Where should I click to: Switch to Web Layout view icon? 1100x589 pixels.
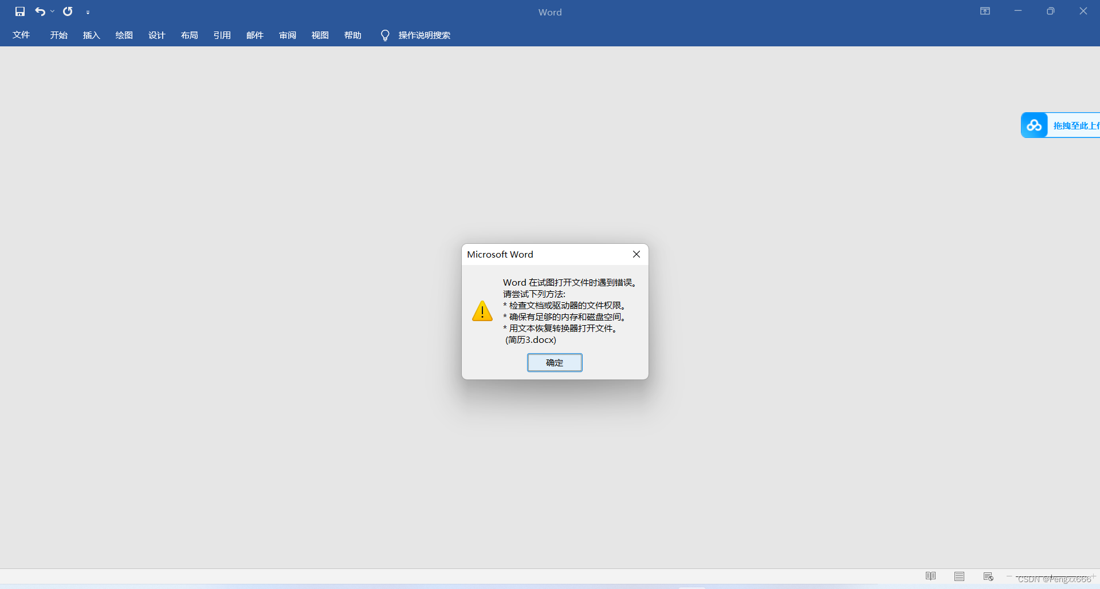(988, 576)
